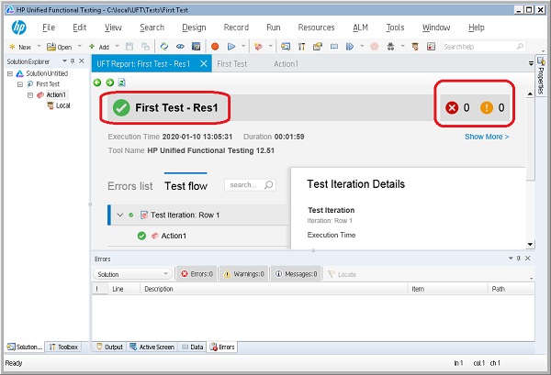Open the New button dropdown arrow
The height and width of the screenshot is (375, 551).
39,47
